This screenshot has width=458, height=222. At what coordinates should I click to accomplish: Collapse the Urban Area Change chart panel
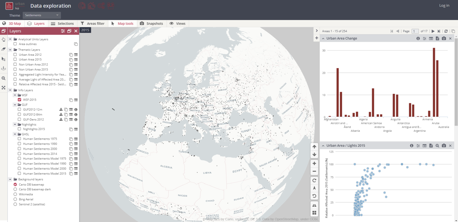click(323, 38)
